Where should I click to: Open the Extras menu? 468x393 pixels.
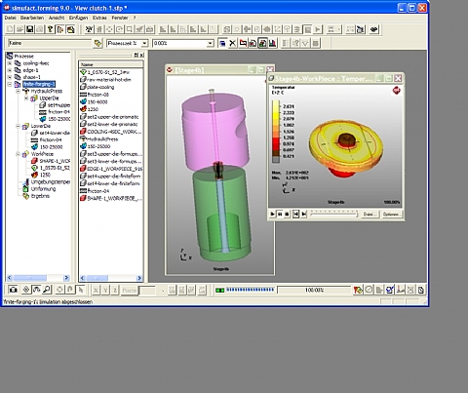(99, 18)
